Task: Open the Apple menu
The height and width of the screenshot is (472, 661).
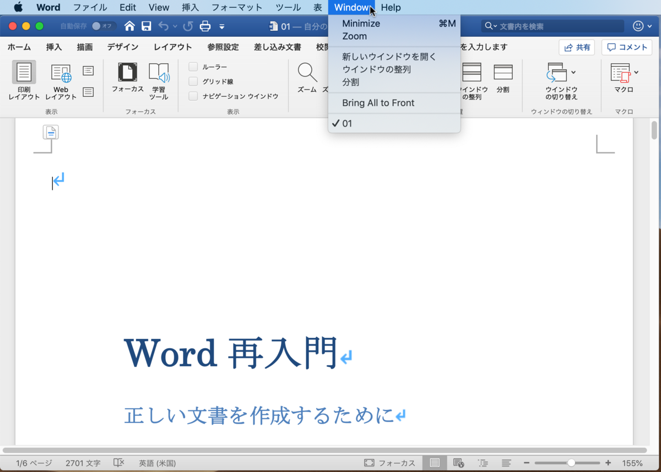Action: [18, 7]
